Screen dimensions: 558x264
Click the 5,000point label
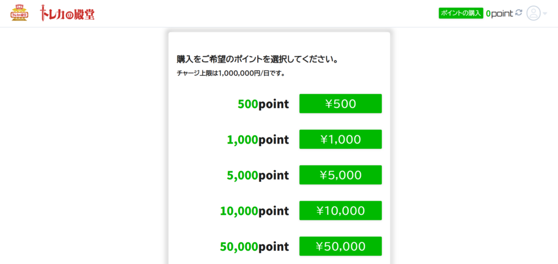coord(258,175)
